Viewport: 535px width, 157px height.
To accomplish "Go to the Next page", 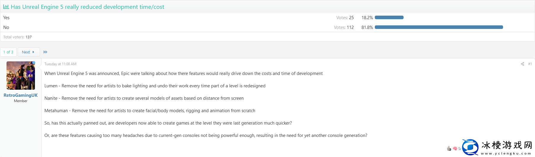I will coord(28,52).
